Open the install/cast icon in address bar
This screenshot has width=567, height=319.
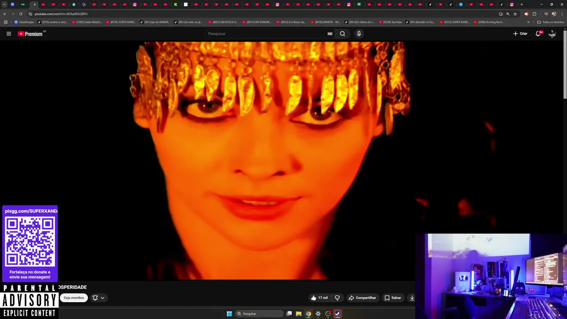(501, 14)
